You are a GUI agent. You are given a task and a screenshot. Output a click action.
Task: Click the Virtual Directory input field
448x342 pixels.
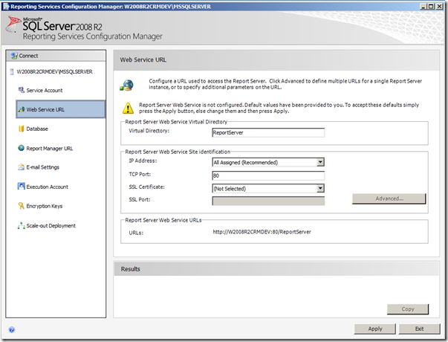pos(268,132)
